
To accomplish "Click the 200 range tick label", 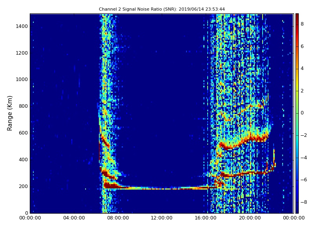I will 23,186.
